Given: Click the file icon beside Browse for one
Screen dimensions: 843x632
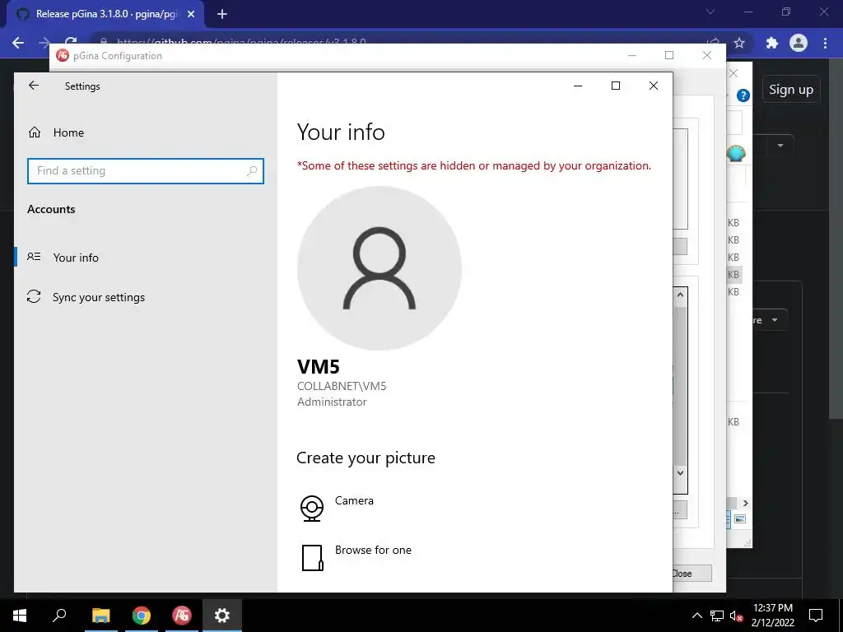Looking at the screenshot, I should [x=312, y=558].
